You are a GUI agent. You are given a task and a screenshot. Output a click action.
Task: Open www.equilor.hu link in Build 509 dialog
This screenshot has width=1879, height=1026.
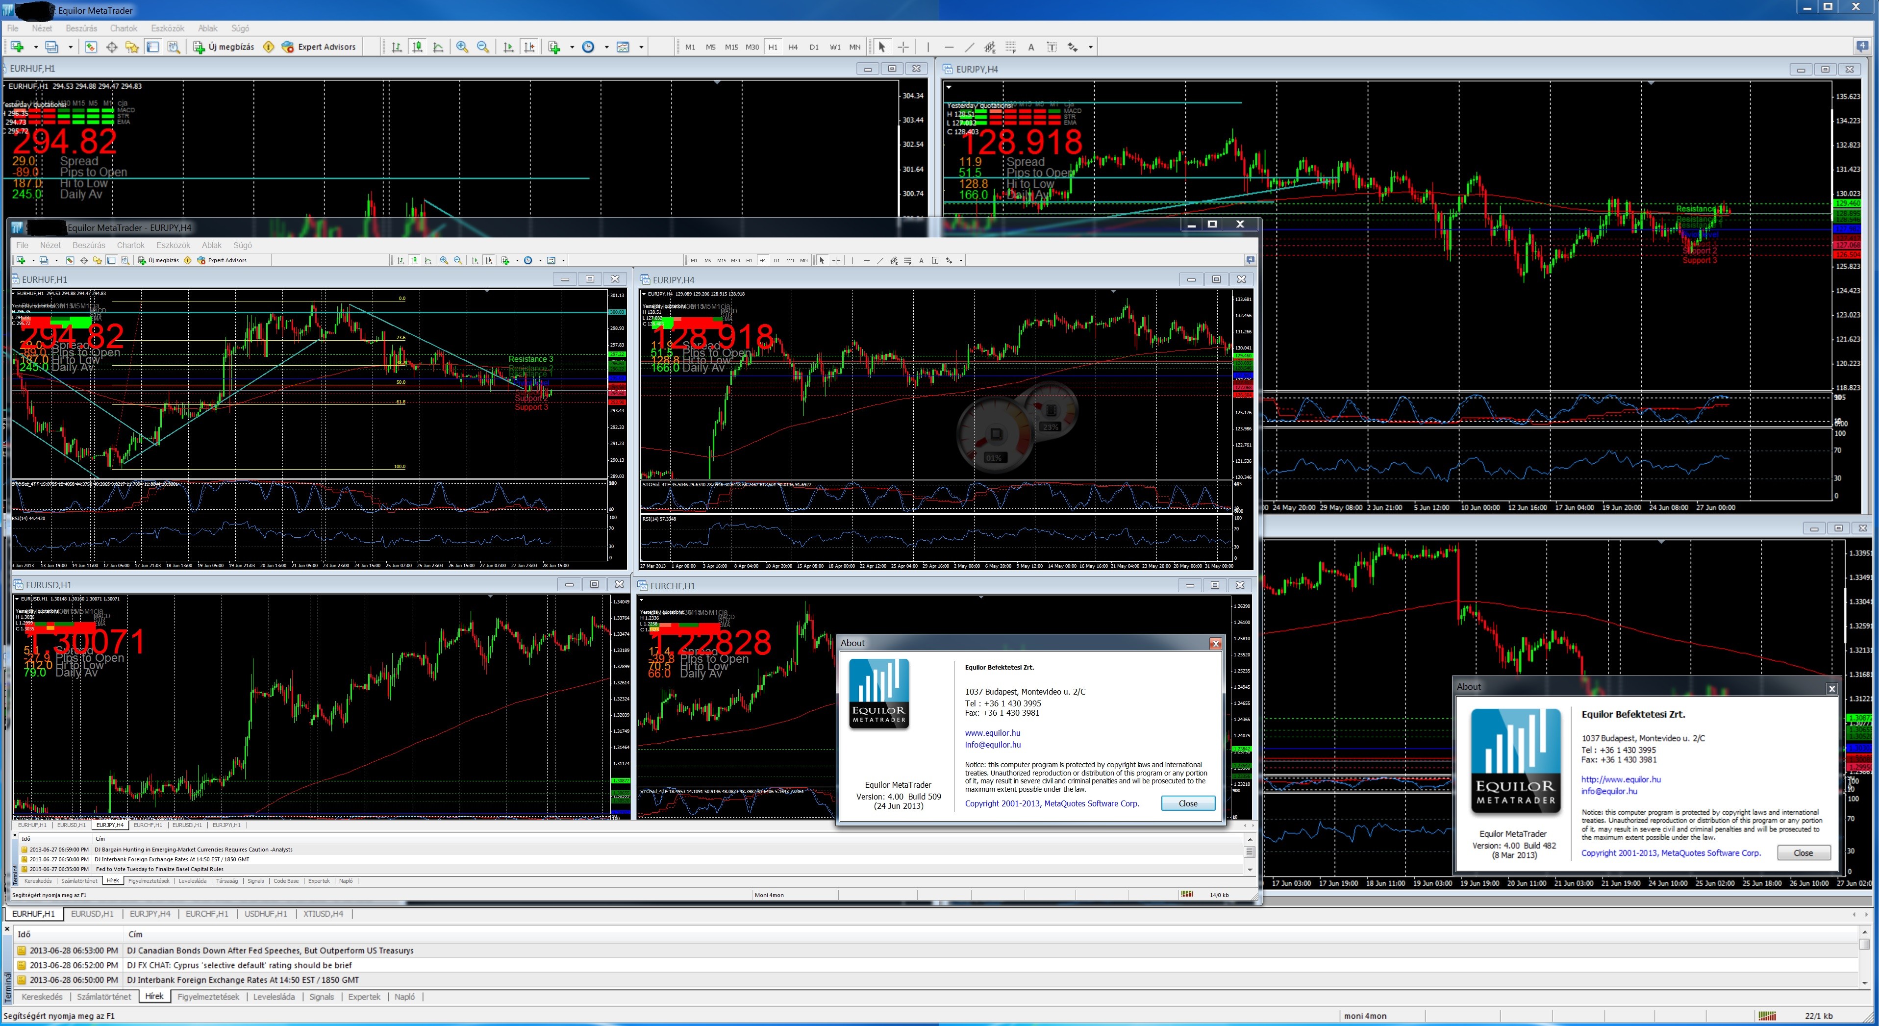pos(993,733)
